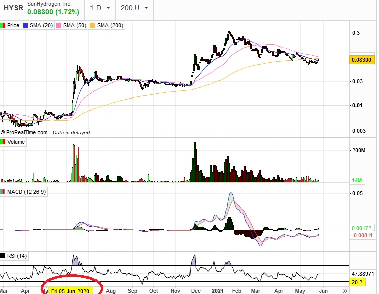The width and height of the screenshot is (379, 294).
Task: Click the 0.003 price axis label
Action: (x=359, y=131)
